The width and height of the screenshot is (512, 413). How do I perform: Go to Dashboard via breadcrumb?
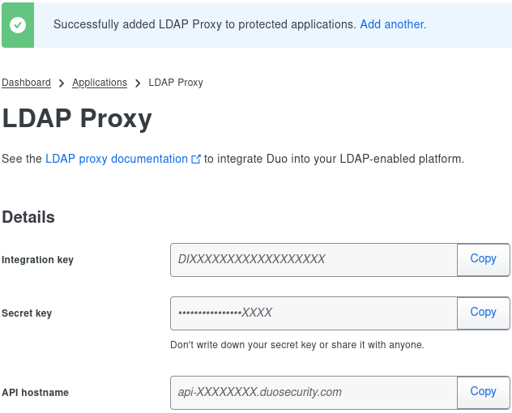click(26, 83)
